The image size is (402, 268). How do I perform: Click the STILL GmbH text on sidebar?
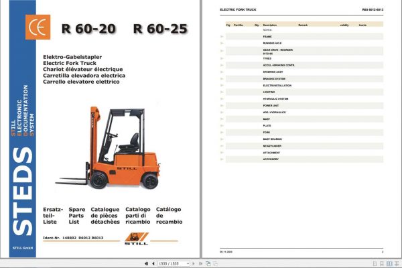click(x=23, y=248)
